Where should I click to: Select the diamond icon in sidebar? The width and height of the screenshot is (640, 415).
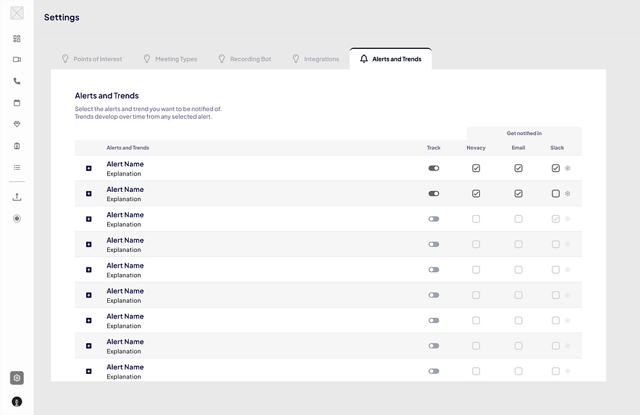(17, 124)
